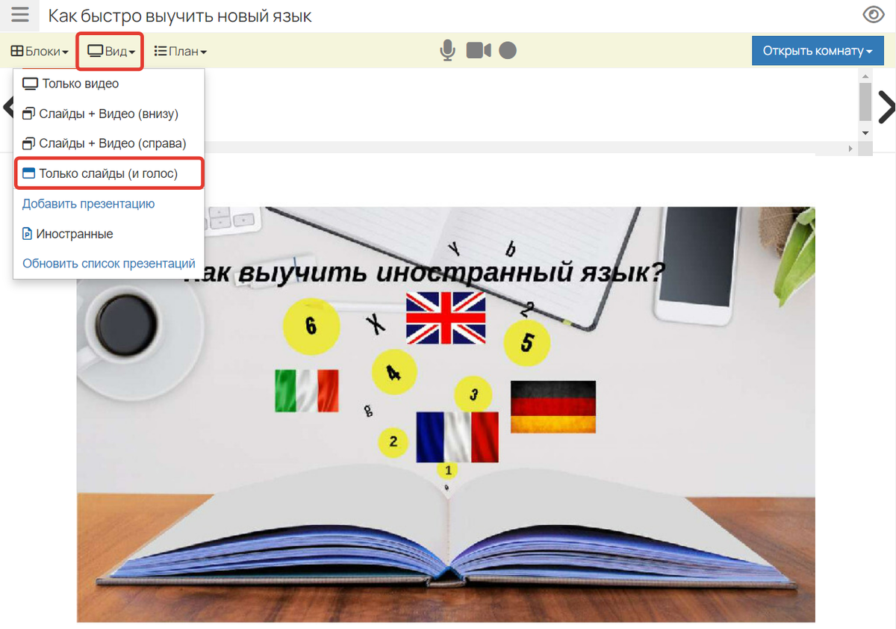Select the Иностранные presentation
This screenshot has width=896, height=629.
[75, 234]
